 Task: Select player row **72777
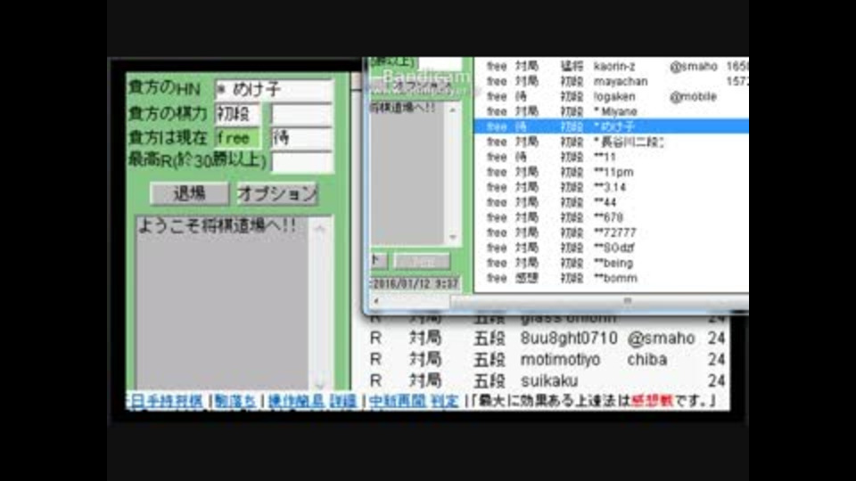click(x=612, y=232)
